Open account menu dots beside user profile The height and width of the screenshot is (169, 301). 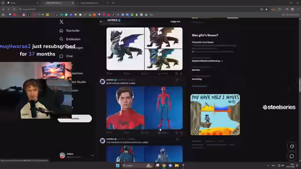92,155
